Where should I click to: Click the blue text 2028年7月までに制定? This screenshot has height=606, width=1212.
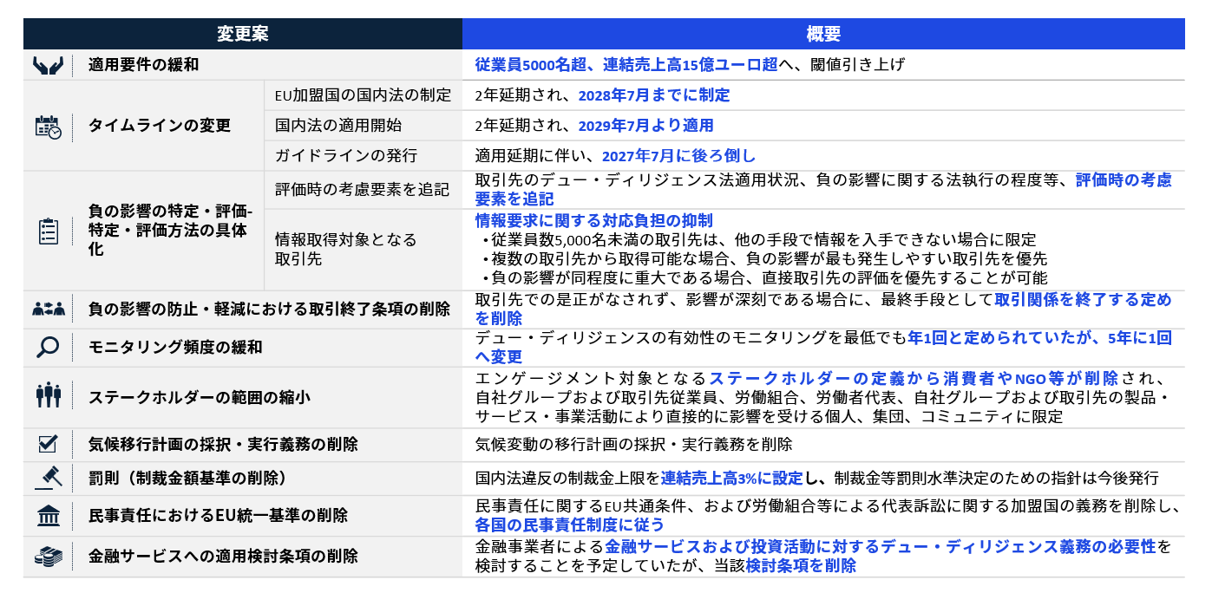pyautogui.click(x=654, y=95)
